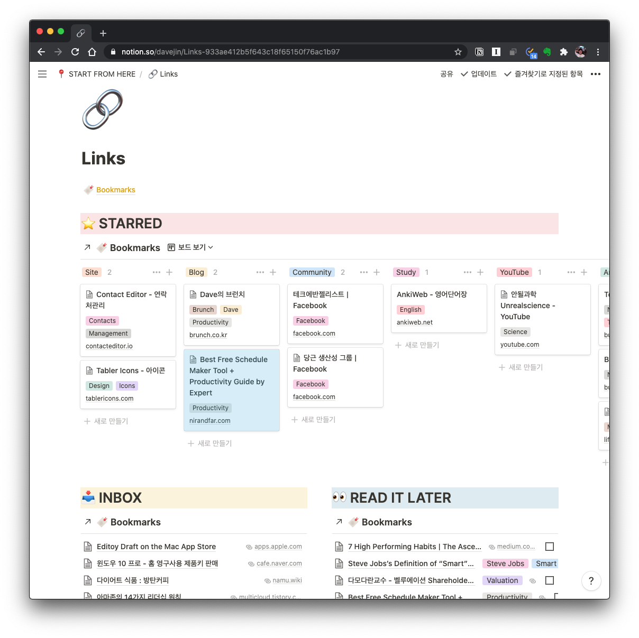
Task: Open Tabler Icons card
Action: tap(128, 384)
